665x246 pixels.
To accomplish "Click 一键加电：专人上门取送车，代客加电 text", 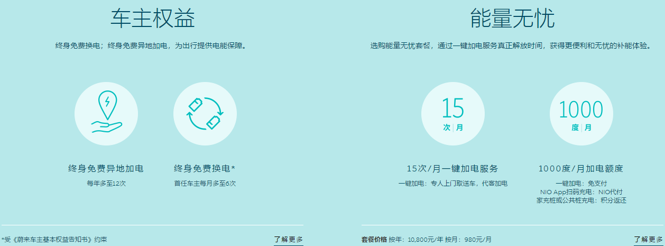I will click(452, 184).
